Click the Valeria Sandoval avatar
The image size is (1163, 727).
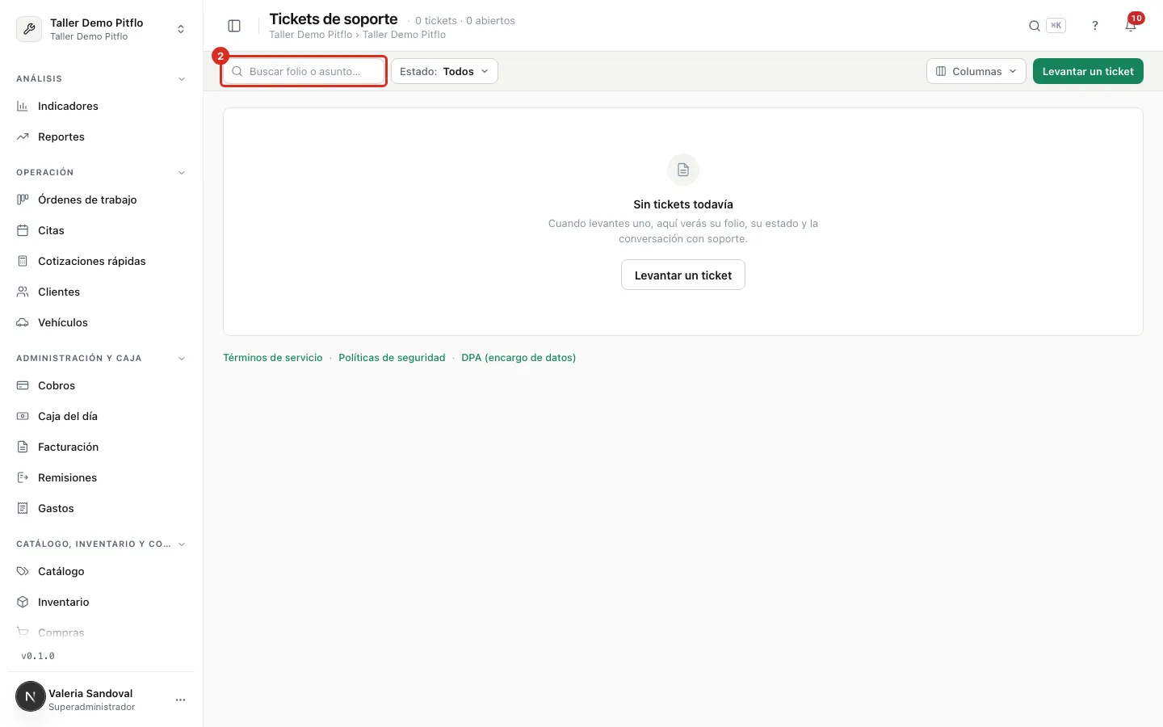tap(31, 696)
